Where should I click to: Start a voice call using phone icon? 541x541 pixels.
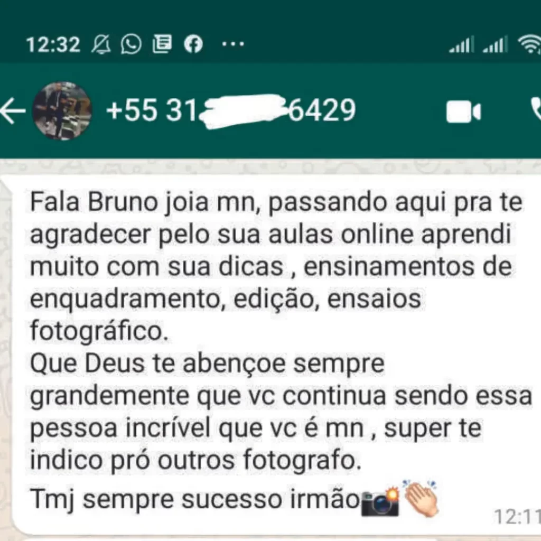536,110
